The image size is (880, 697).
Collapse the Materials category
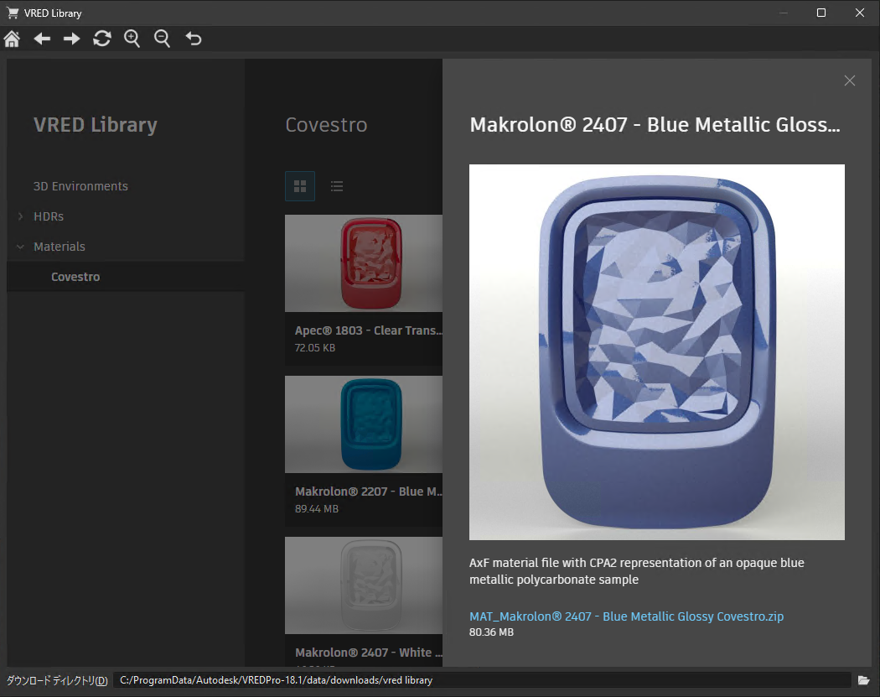(19, 247)
